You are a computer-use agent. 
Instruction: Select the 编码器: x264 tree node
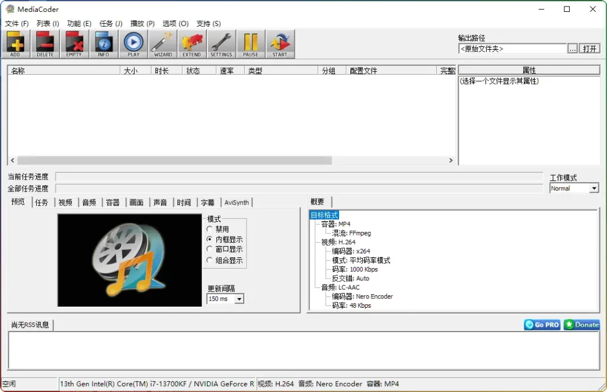351,251
